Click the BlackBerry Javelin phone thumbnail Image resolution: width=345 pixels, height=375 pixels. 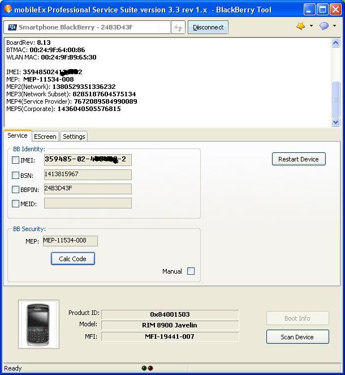tap(38, 324)
